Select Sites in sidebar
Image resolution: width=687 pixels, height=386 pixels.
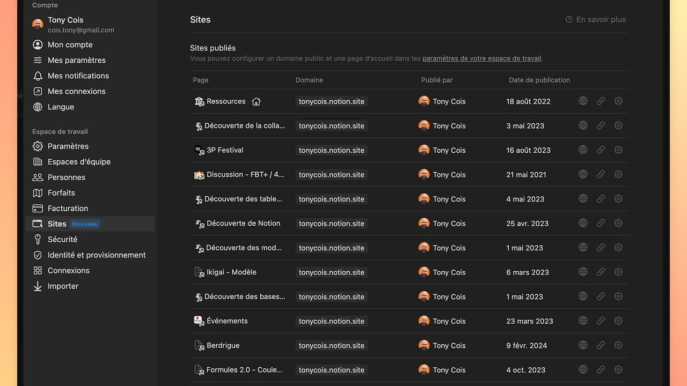90,224
